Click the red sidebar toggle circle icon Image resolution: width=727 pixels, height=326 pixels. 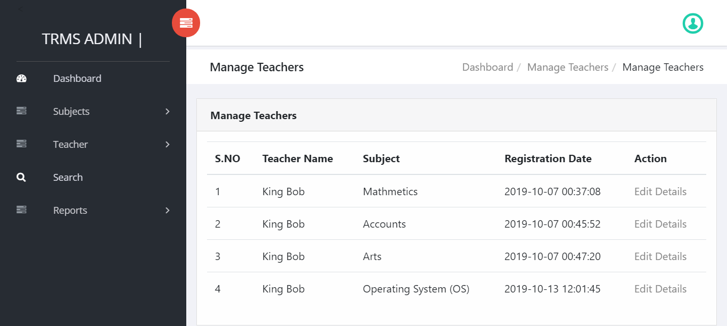point(186,23)
